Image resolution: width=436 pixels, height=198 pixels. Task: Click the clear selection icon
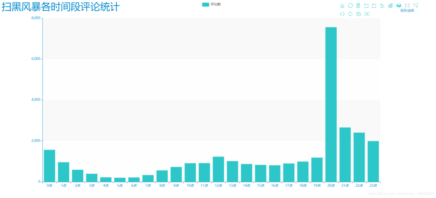pyautogui.click(x=367, y=14)
